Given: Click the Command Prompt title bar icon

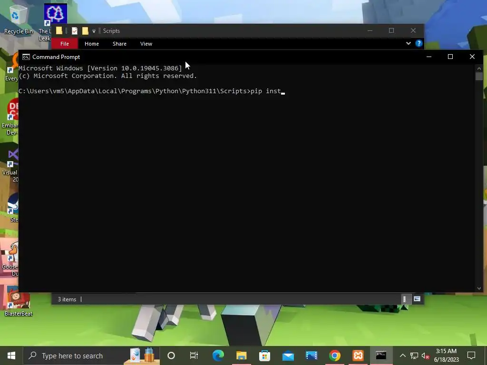Looking at the screenshot, I should [x=26, y=57].
